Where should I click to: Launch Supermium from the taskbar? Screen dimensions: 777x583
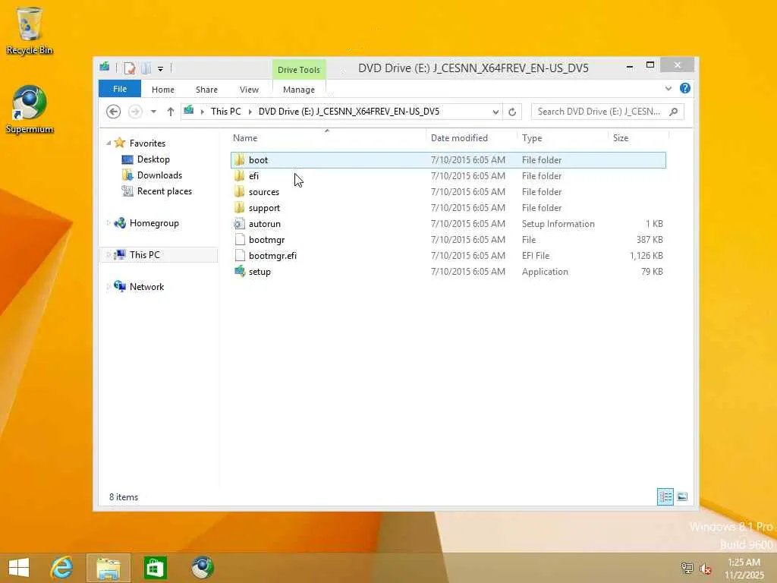click(203, 568)
